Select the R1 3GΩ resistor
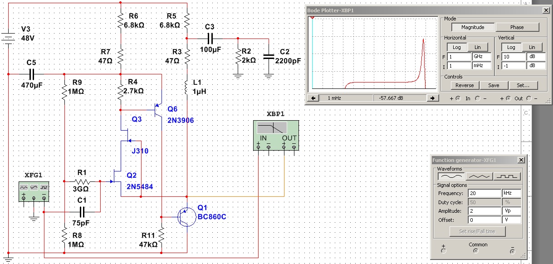Viewport: 553px width, 264px height. (83, 181)
